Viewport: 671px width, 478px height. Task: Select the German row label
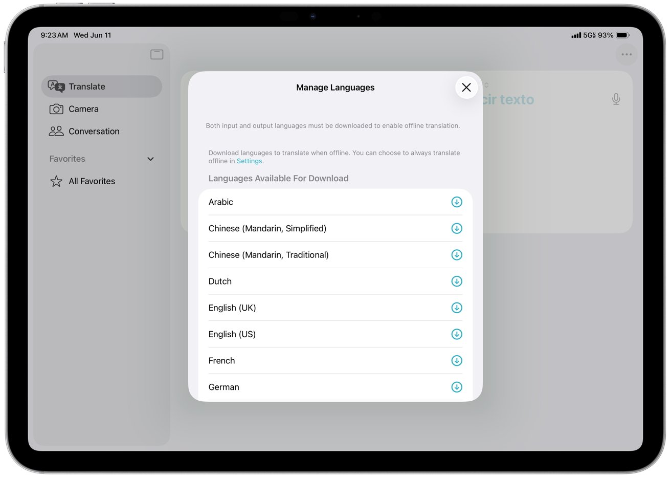click(x=223, y=387)
